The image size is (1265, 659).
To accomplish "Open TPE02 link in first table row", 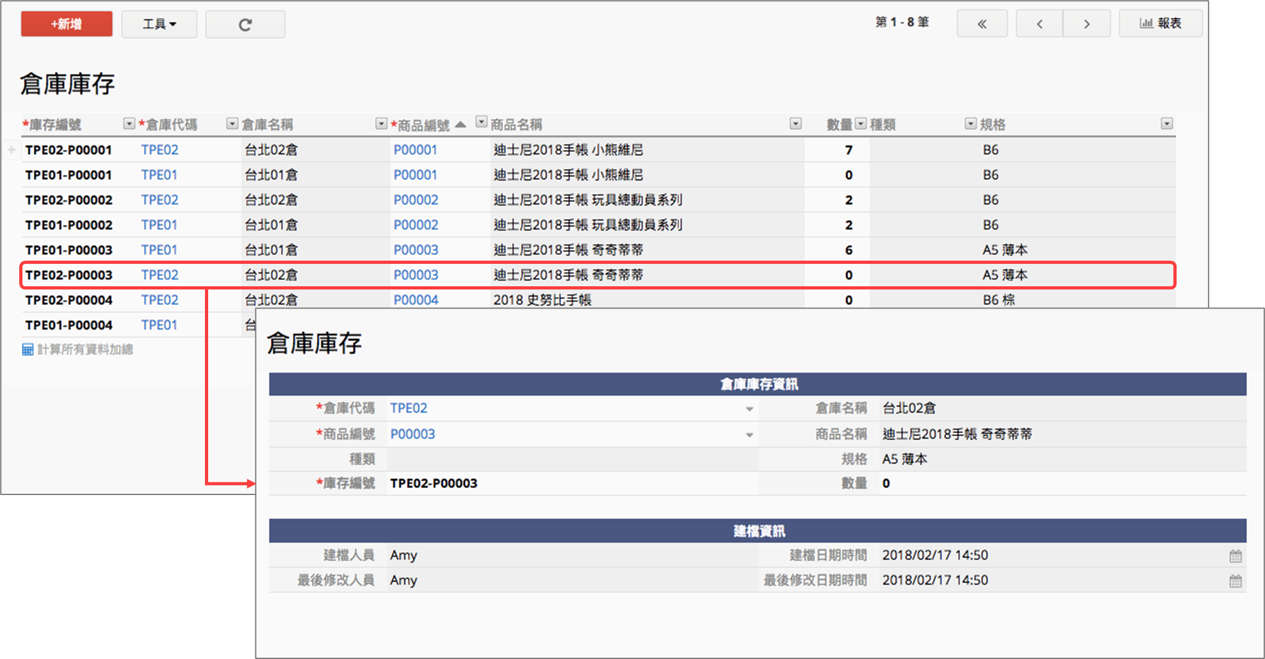I will coord(159,150).
